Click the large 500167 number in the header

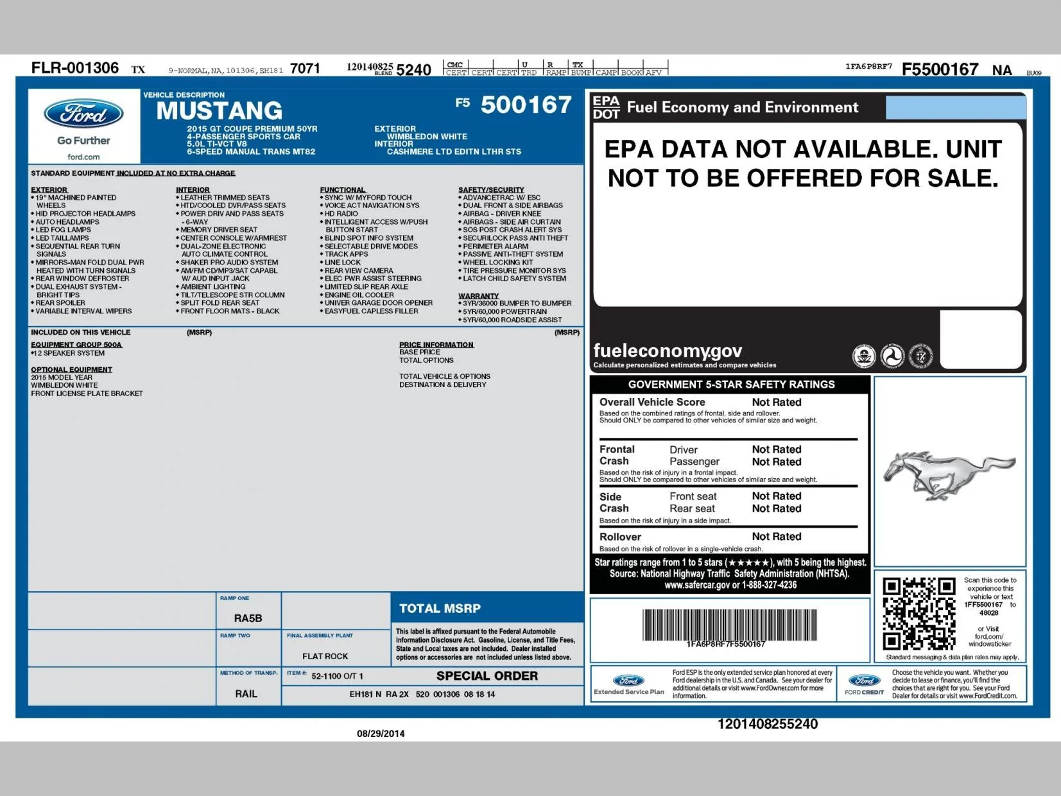526,105
